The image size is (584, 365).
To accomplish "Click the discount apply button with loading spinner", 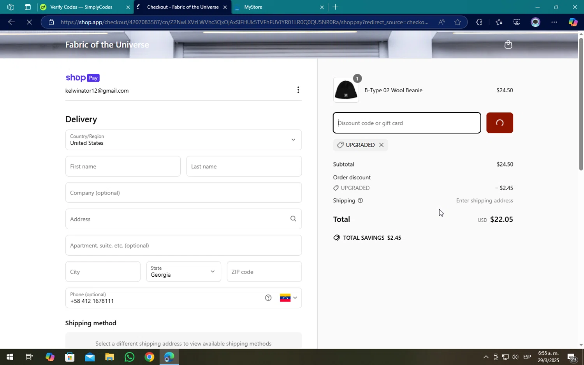I will [x=500, y=123].
